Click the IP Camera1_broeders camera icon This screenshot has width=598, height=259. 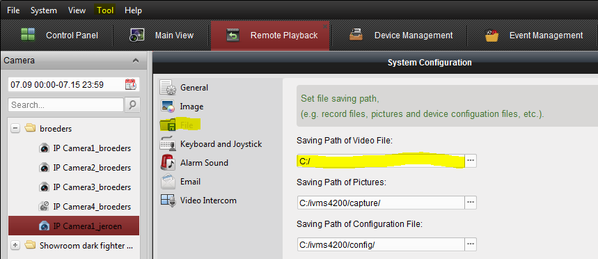click(45, 148)
